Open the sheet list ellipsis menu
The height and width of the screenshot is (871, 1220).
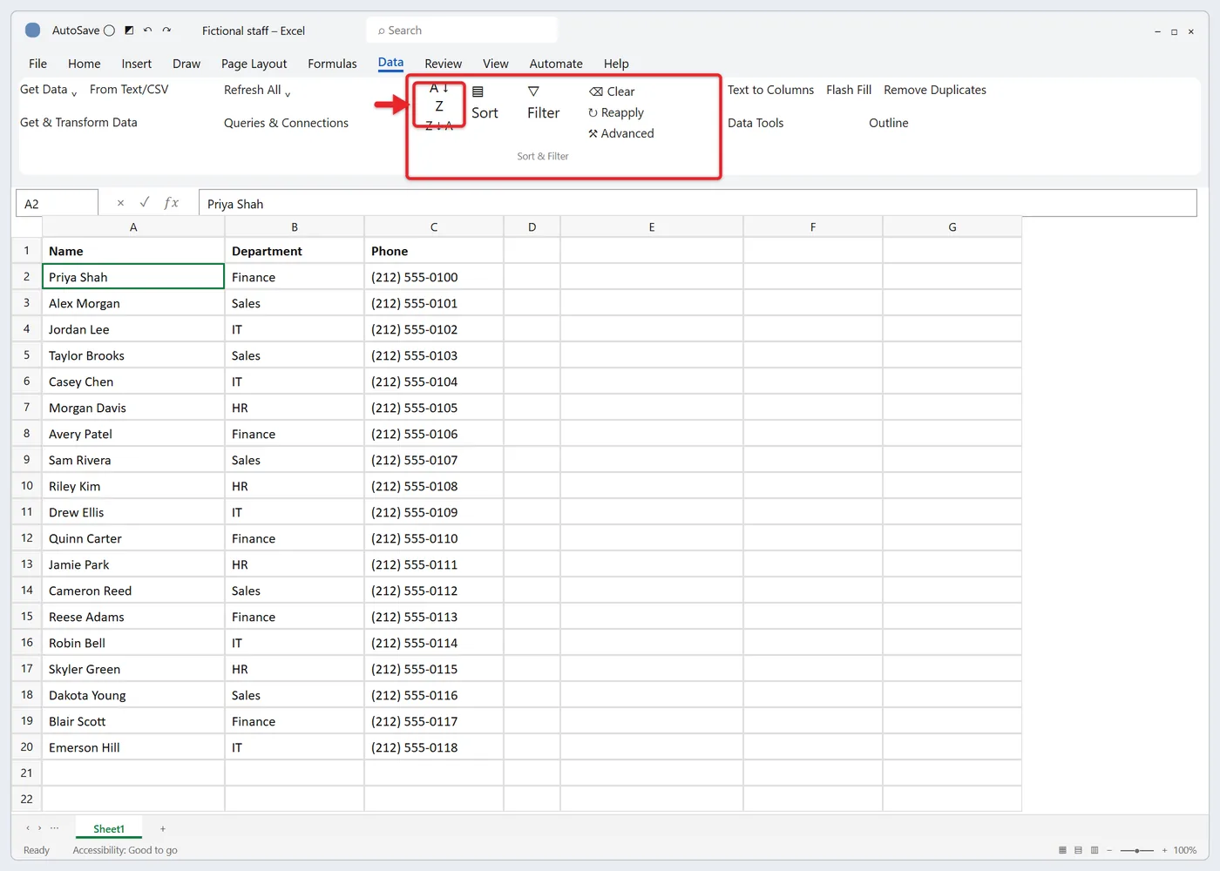pyautogui.click(x=55, y=828)
